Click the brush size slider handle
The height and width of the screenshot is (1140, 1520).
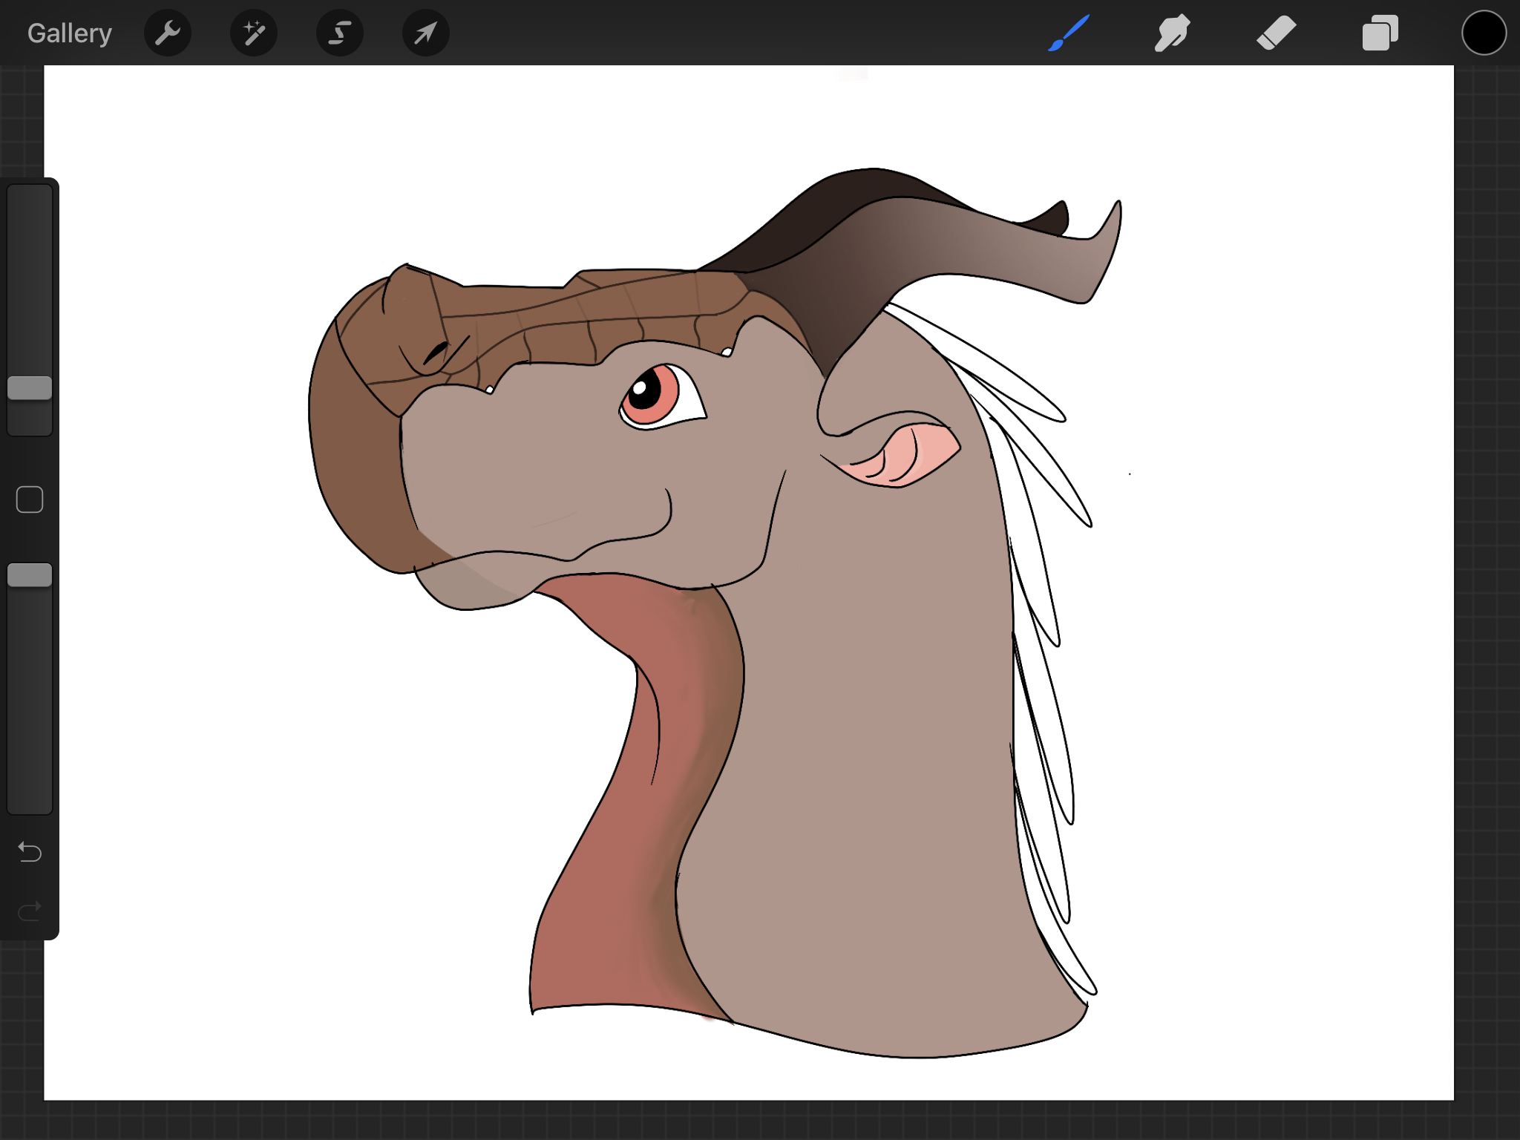click(x=30, y=388)
